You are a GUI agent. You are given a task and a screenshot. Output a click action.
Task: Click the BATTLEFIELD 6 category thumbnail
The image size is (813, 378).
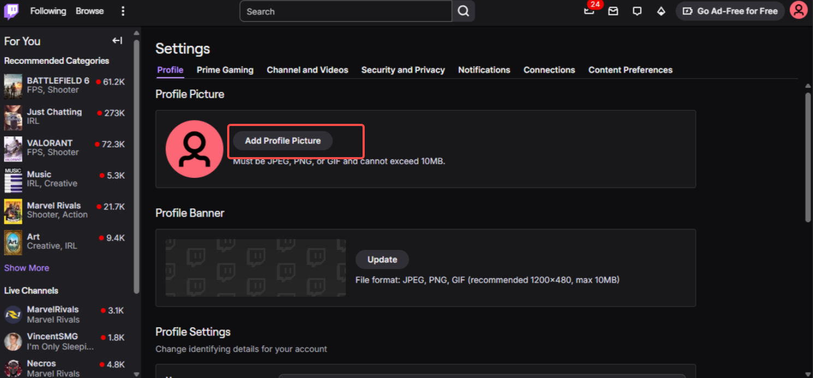point(13,86)
